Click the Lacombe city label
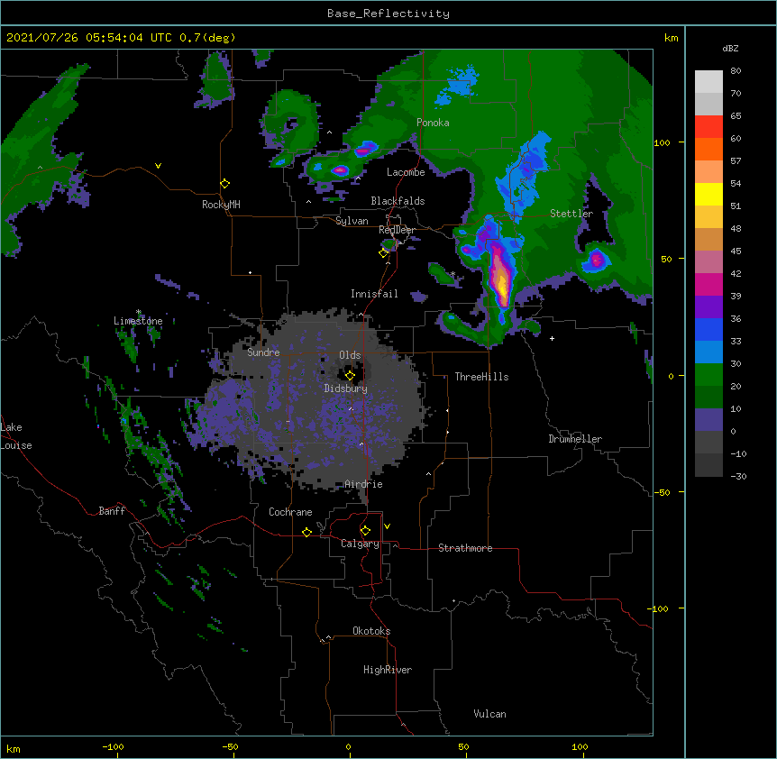This screenshot has height=759, width=777. tap(406, 172)
